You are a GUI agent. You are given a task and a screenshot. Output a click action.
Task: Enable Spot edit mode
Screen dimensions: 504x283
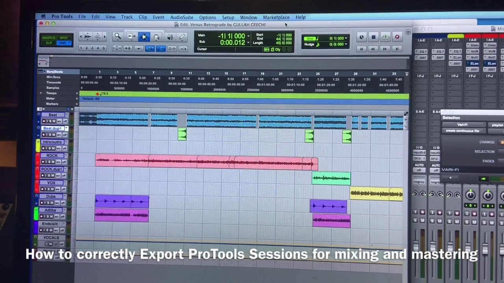64,38
